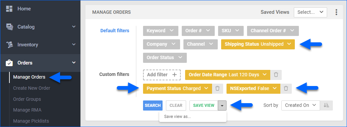Click the Add filter box

click(x=162, y=75)
